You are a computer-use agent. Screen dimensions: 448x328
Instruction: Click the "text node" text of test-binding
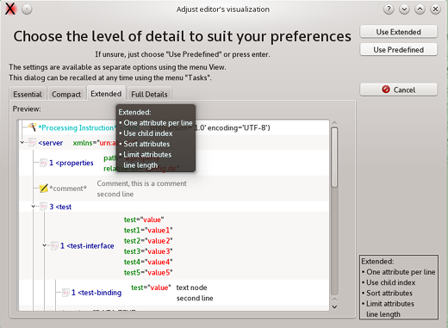191,288
